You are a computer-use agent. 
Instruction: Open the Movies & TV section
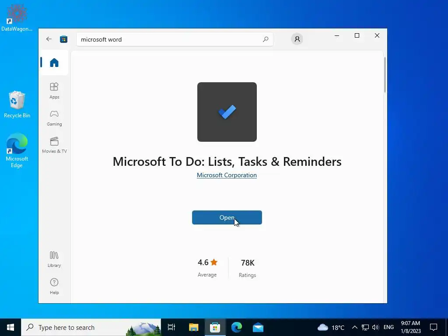[54, 145]
